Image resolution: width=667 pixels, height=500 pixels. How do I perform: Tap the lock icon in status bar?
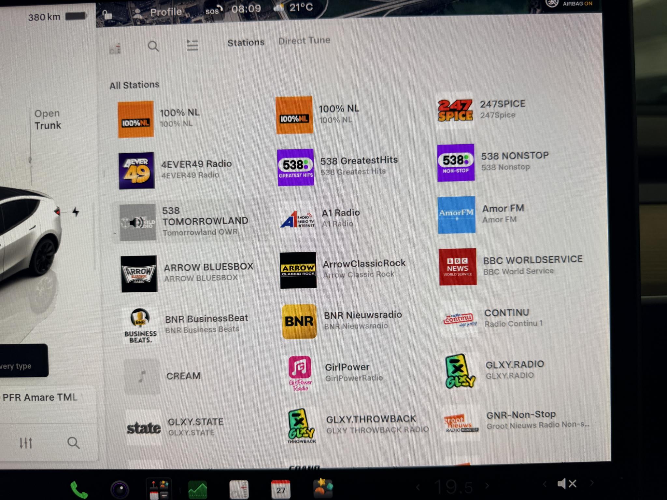(x=107, y=15)
